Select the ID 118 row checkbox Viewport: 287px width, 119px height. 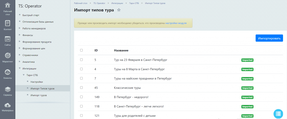click(82, 106)
